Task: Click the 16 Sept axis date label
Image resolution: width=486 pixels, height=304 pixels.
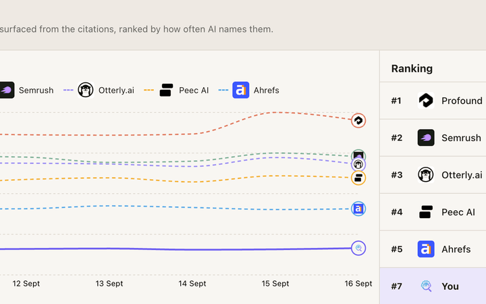Action: (358, 284)
